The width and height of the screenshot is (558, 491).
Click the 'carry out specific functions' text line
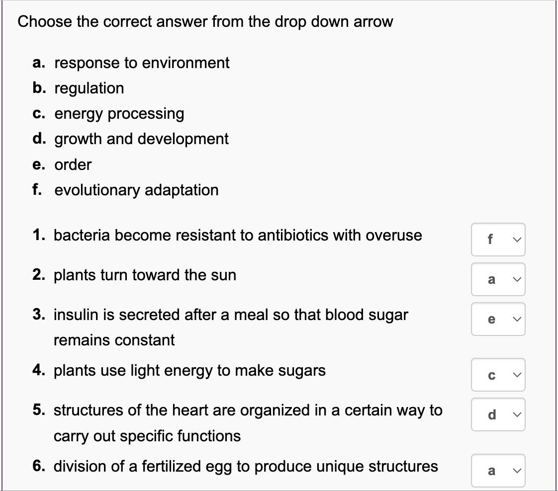[x=147, y=436]
